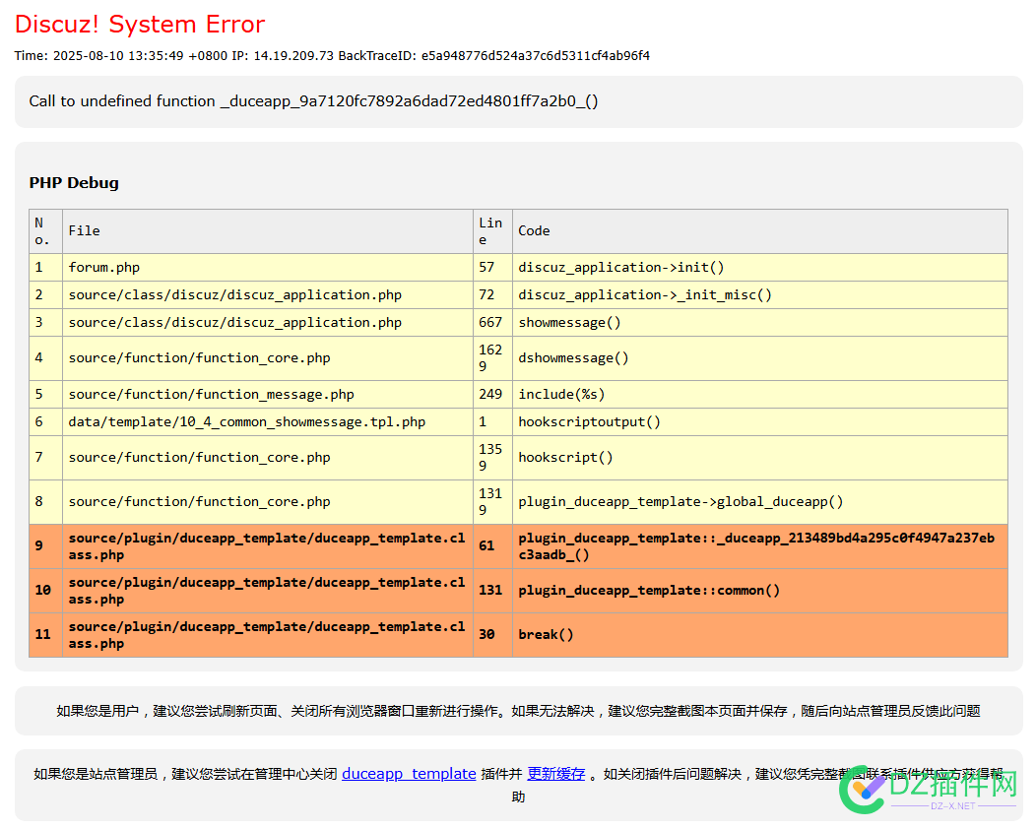Click row 10 duceapp_template.class.php file cell

268,591
